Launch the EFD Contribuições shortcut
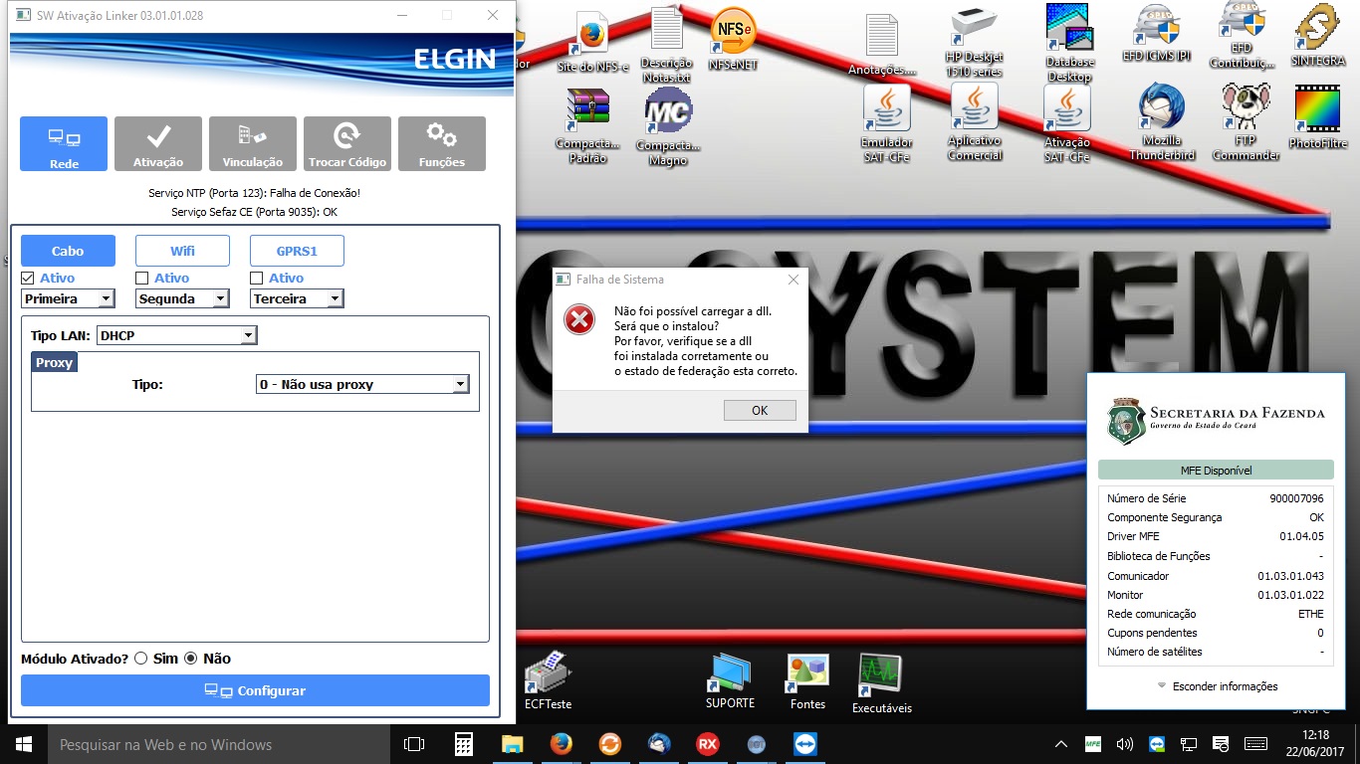Viewport: 1360px width, 764px height. (x=1242, y=36)
